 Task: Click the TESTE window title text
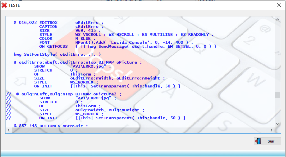[14, 5]
